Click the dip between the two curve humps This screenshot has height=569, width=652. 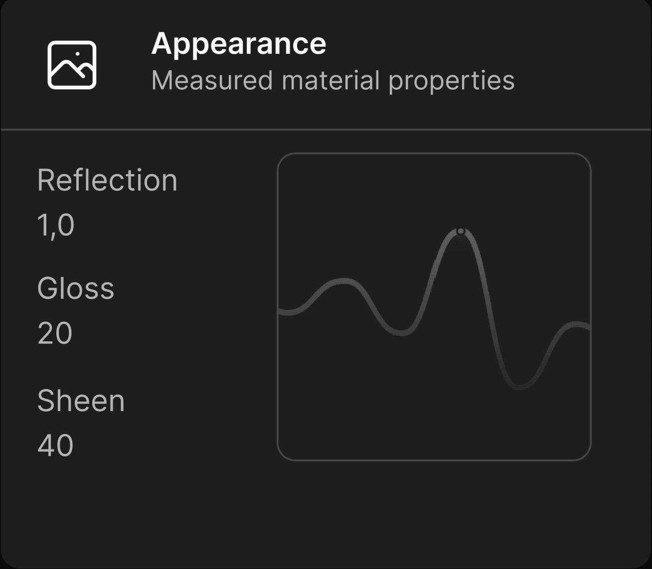[401, 332]
